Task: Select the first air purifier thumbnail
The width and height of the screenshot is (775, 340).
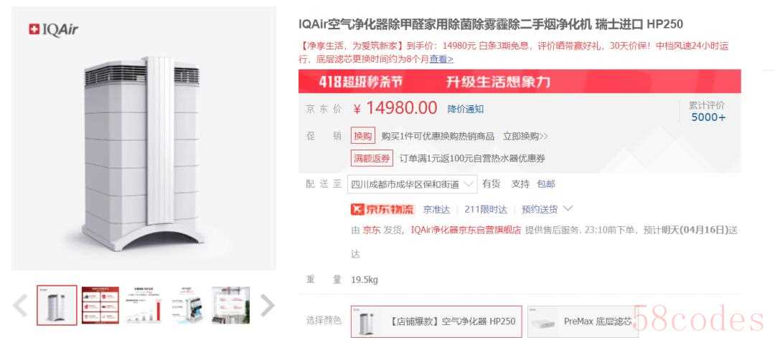Action: (57, 305)
